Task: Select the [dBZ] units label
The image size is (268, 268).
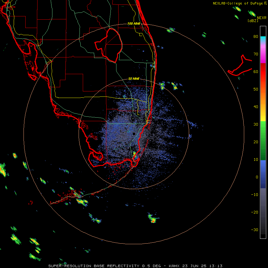Action: coord(253,21)
